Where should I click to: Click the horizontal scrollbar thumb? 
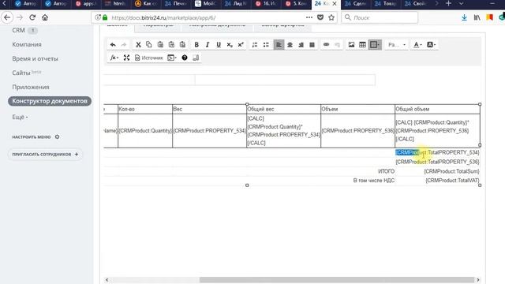coord(337,280)
